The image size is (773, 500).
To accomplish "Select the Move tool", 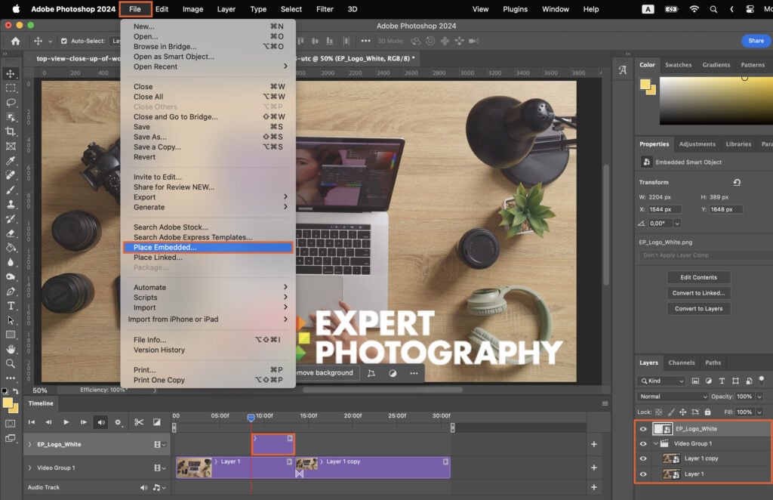I will (x=11, y=73).
